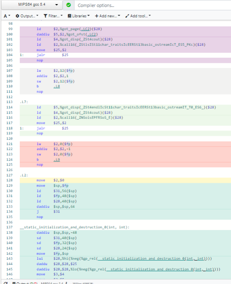Viewport: 231px width, 284px height.
Task: Click the 'lw $2,12($fp)' instruction
Action: tap(56, 71)
